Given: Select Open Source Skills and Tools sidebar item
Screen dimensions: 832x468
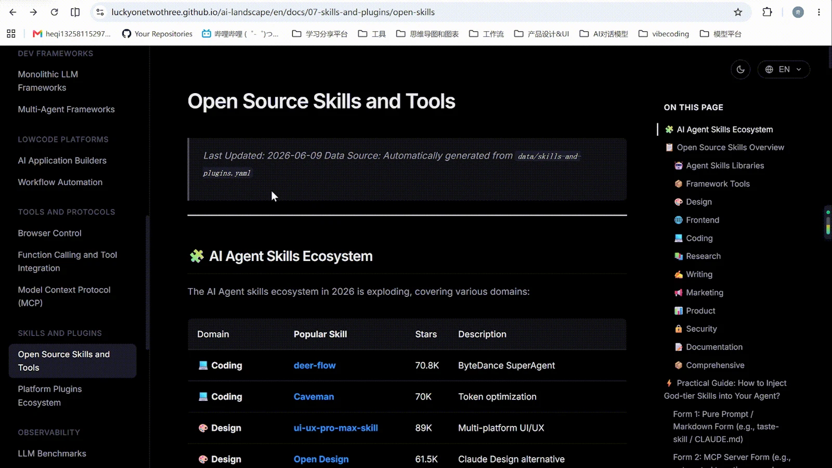Looking at the screenshot, I should (x=73, y=361).
